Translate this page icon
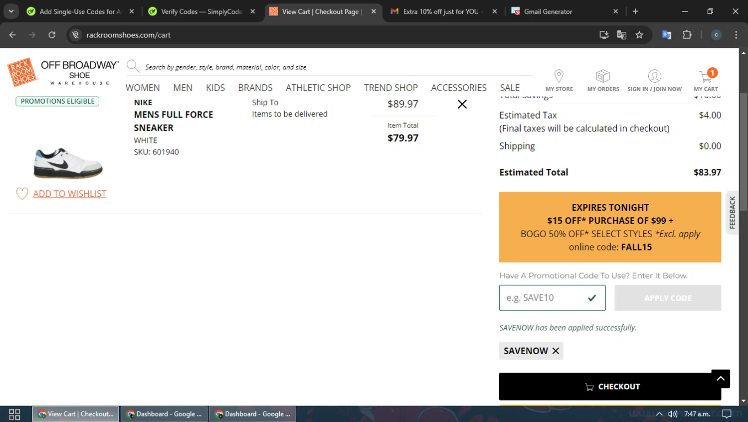The height and width of the screenshot is (422, 748). [621, 35]
